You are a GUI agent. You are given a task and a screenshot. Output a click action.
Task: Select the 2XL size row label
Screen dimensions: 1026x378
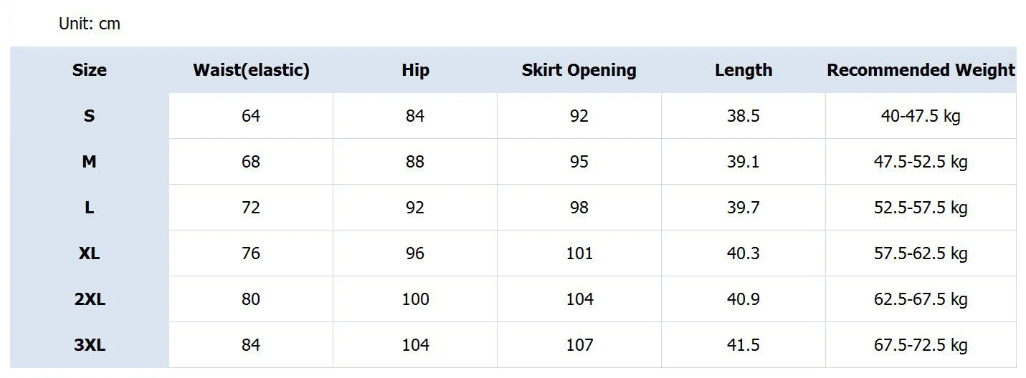pyautogui.click(x=89, y=299)
